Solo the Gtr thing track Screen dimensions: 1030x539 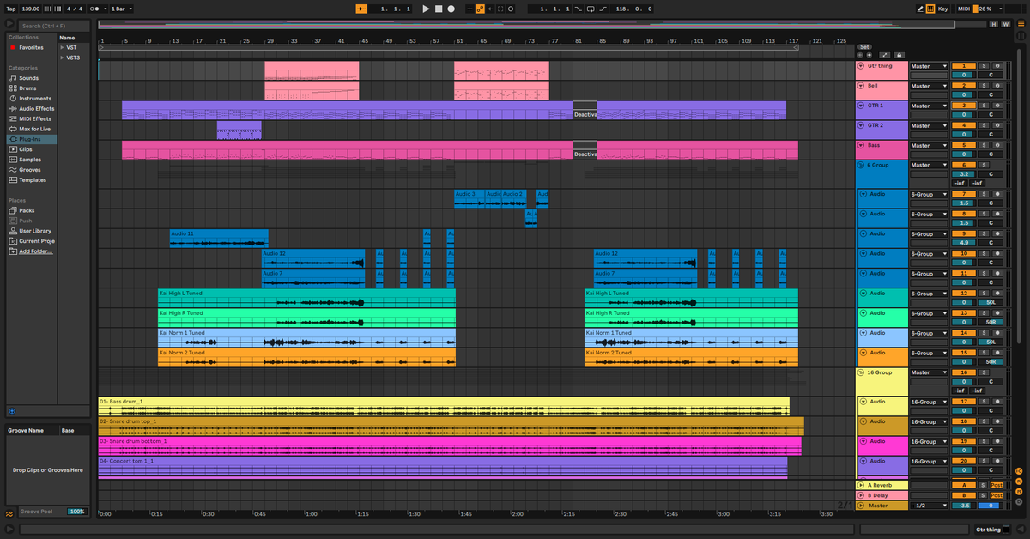pyautogui.click(x=985, y=66)
